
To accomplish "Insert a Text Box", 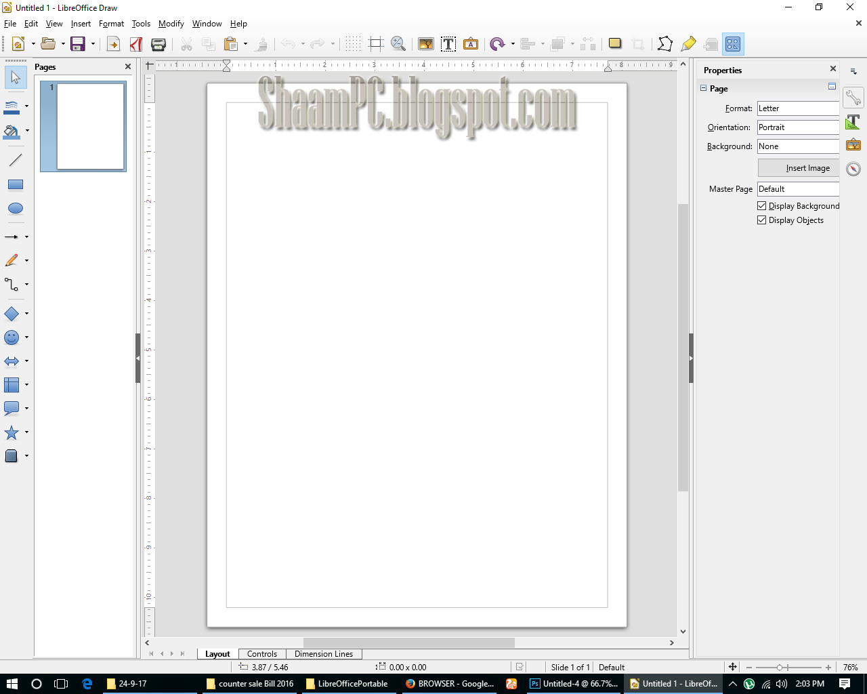I will click(448, 44).
